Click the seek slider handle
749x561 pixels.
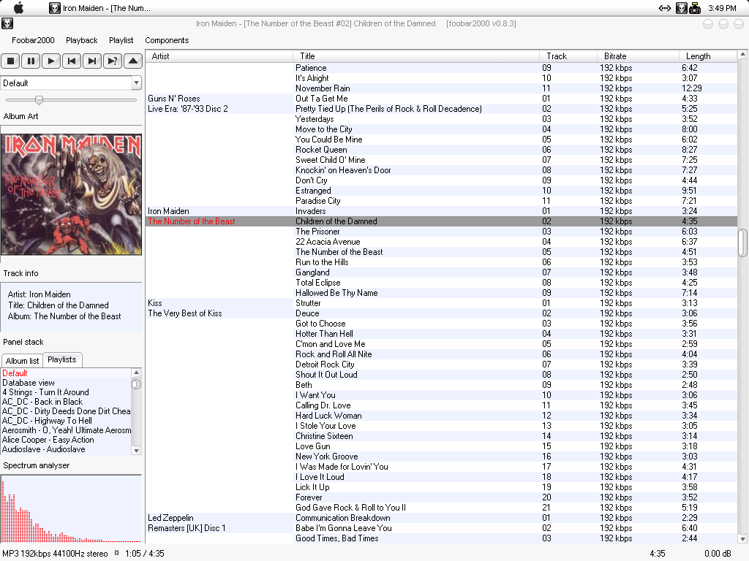(39, 100)
